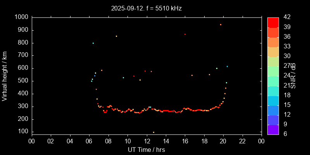This screenshot has height=155, width=310.
Task: Select the lone data point at 100 km
Action: 153,132
